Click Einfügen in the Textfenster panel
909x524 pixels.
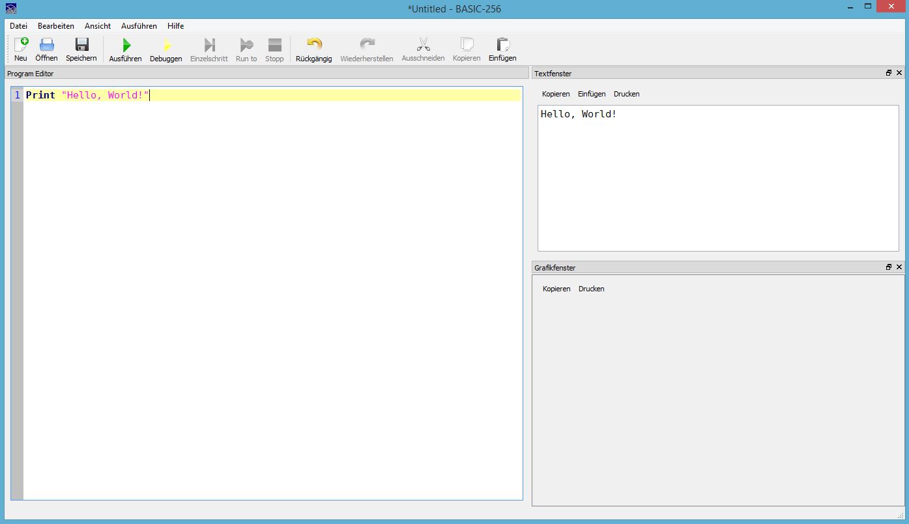[x=592, y=94]
